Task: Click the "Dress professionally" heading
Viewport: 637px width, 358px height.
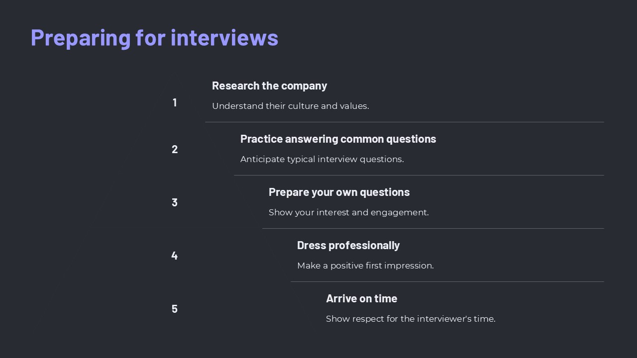Action: pos(348,245)
